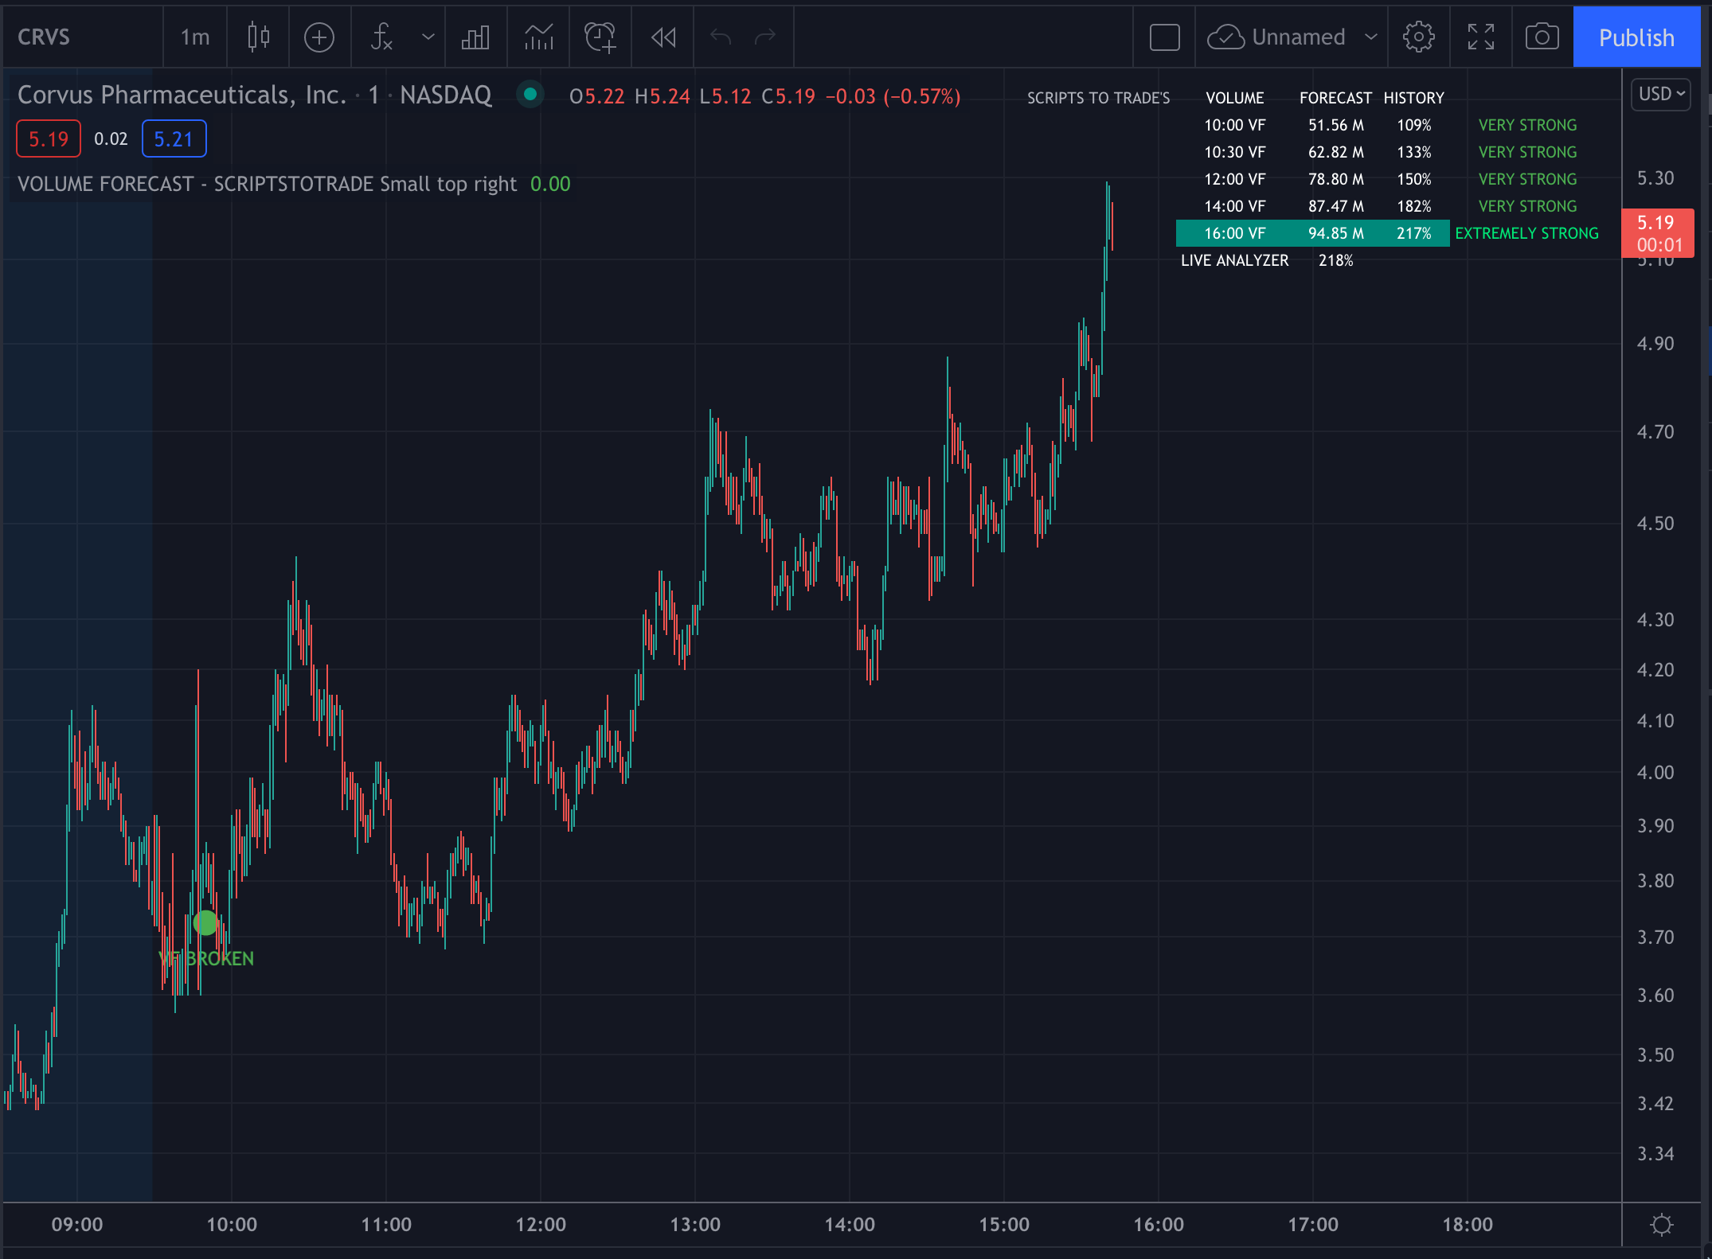
Task: Click the select layout square icon
Action: (1164, 37)
